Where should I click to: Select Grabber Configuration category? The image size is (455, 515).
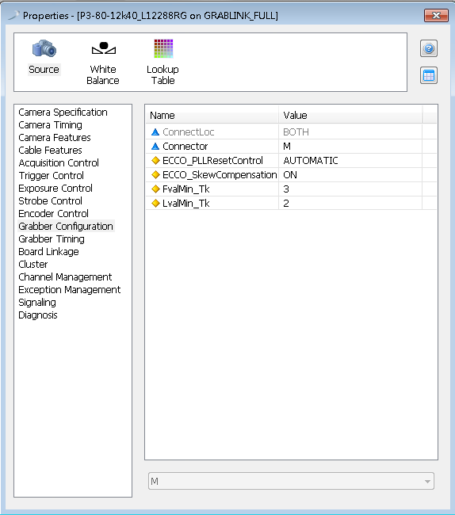66,227
